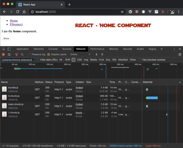
Task: Click the browser forward arrow
Action: (11, 12)
